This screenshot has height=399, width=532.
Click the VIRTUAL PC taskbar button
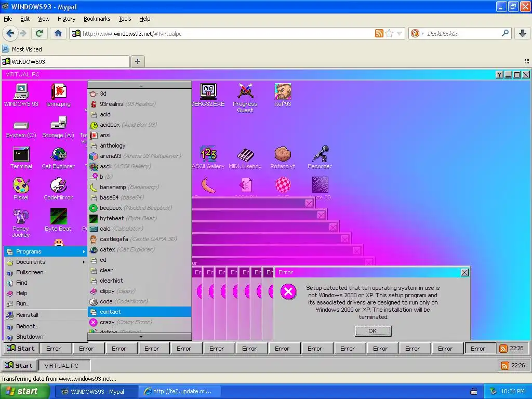64,365
